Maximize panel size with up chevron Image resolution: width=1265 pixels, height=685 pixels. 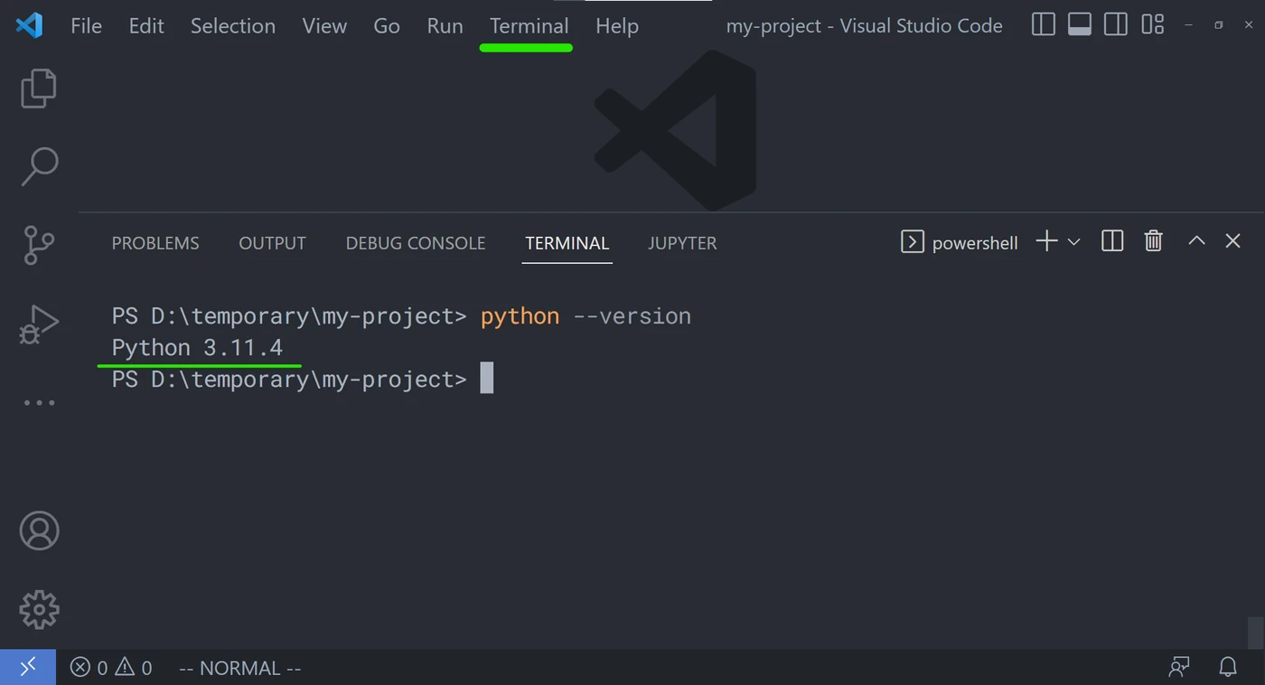(1196, 240)
